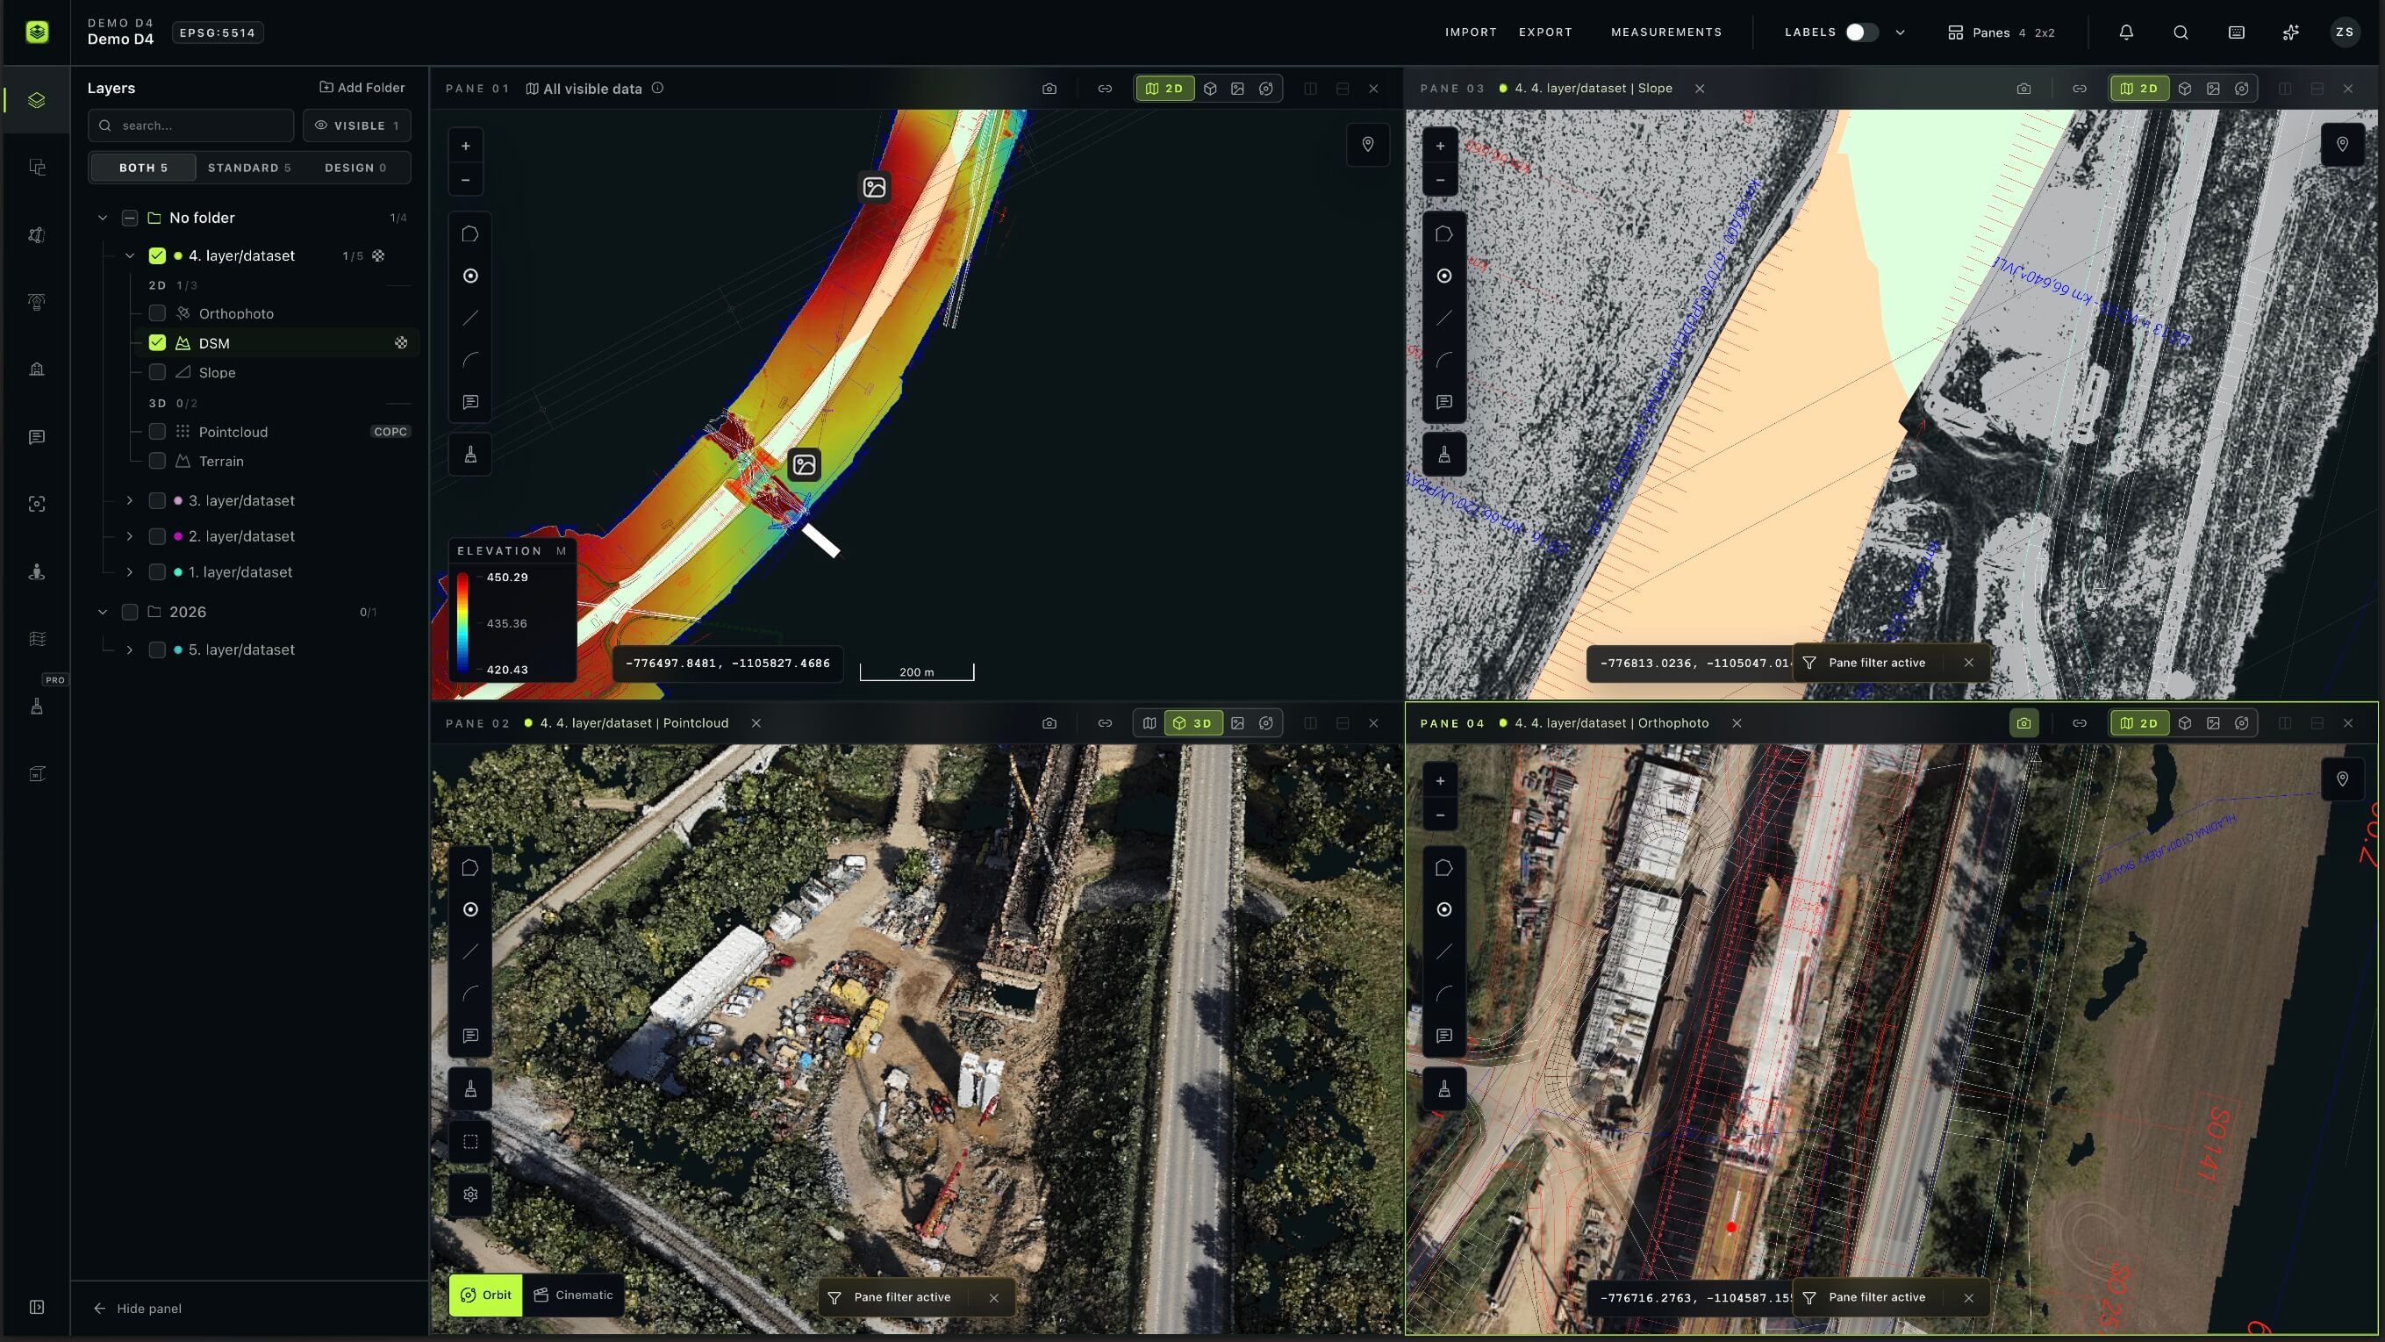Click the location pin button in Pane 04
Screen dimensions: 2385x1342
coord(2342,779)
